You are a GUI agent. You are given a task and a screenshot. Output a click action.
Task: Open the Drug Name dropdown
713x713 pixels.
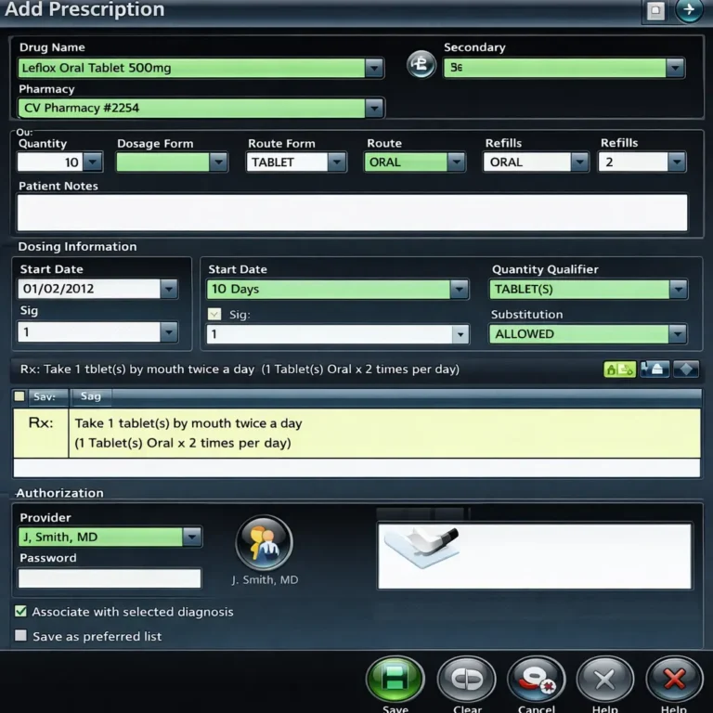tap(374, 68)
